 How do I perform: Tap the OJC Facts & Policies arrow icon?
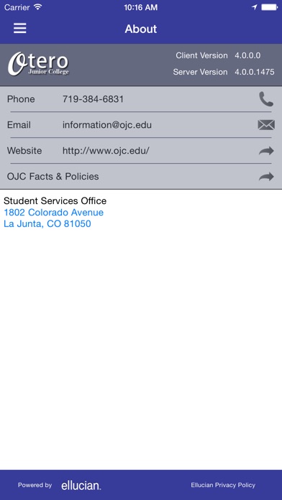[266, 177]
